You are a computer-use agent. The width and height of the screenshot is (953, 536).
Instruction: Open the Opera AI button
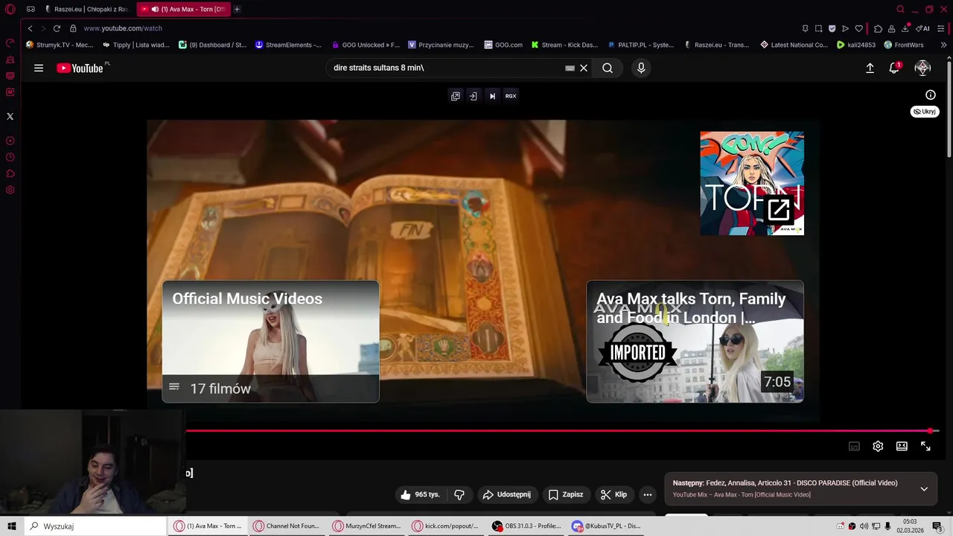(x=923, y=28)
